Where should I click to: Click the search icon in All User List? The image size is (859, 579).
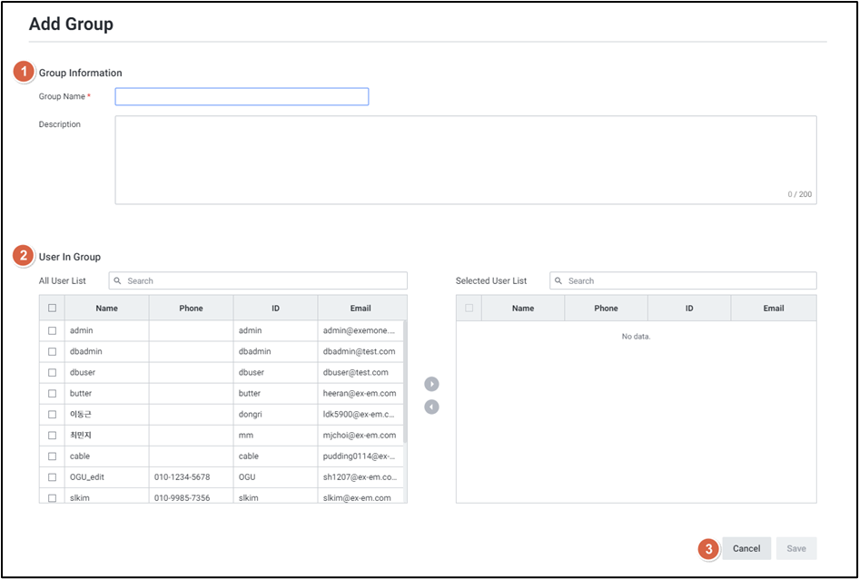118,281
